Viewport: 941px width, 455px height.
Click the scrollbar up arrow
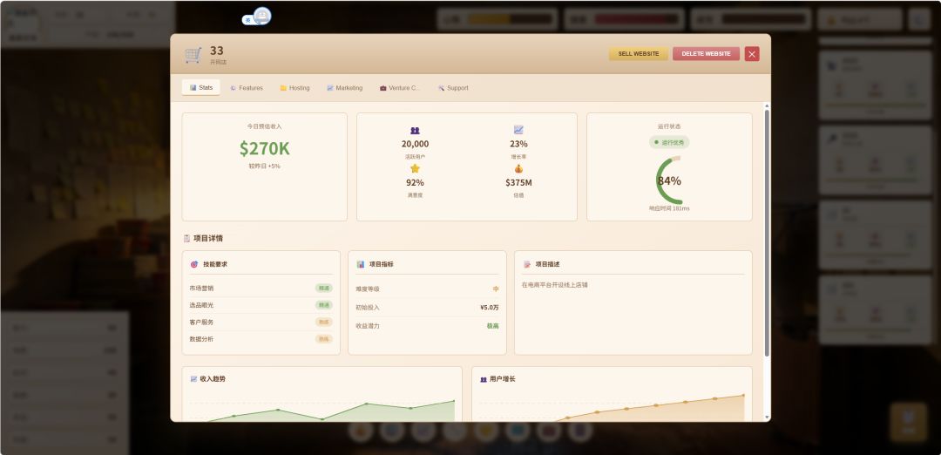pyautogui.click(x=767, y=105)
